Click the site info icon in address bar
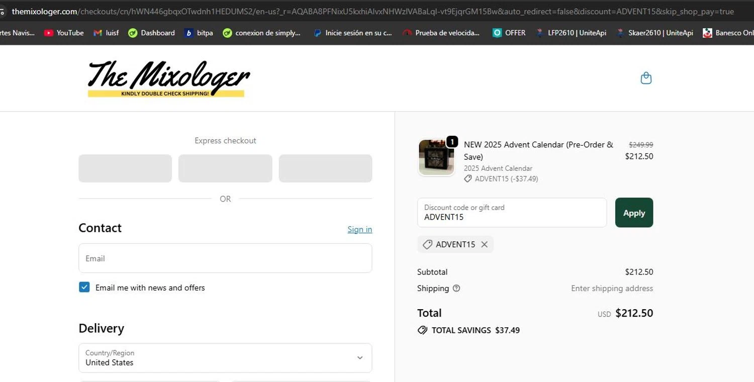This screenshot has height=382, width=754. [3, 11]
